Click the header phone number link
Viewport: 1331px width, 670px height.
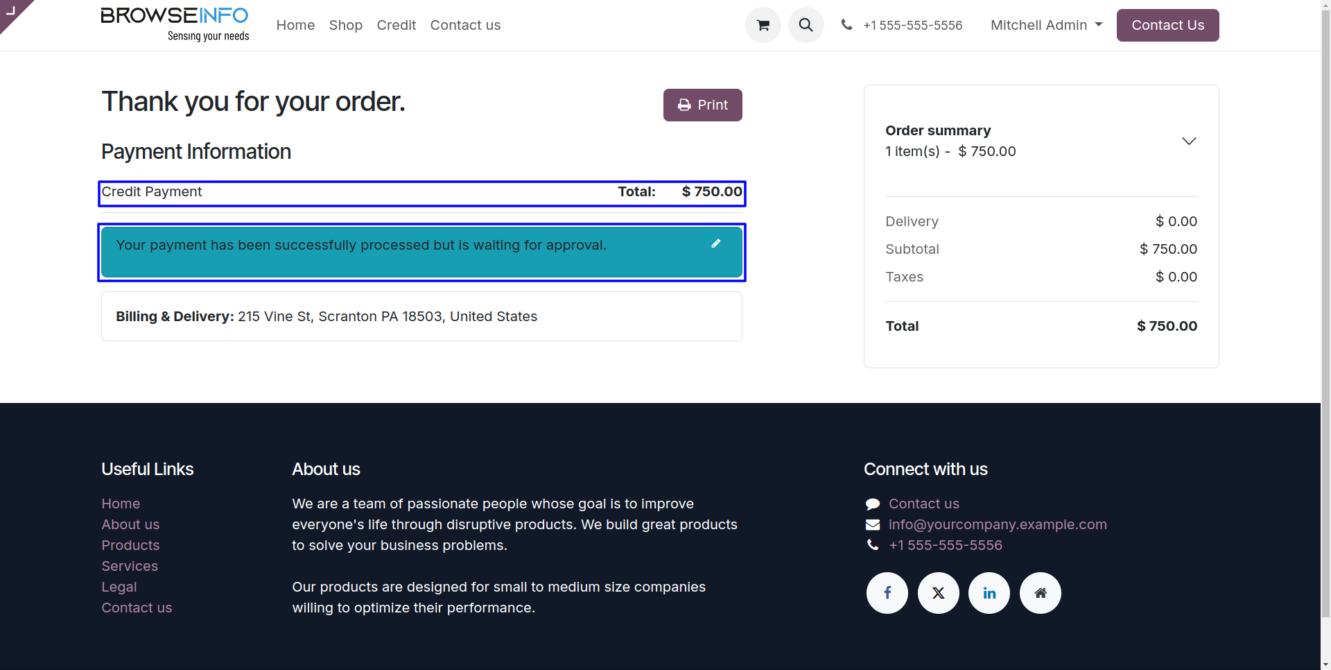coord(912,26)
